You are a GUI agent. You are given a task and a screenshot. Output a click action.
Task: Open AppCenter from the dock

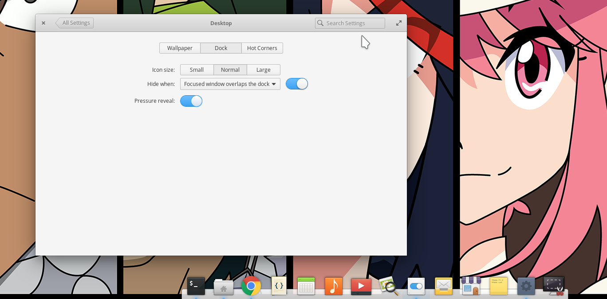coord(471,286)
